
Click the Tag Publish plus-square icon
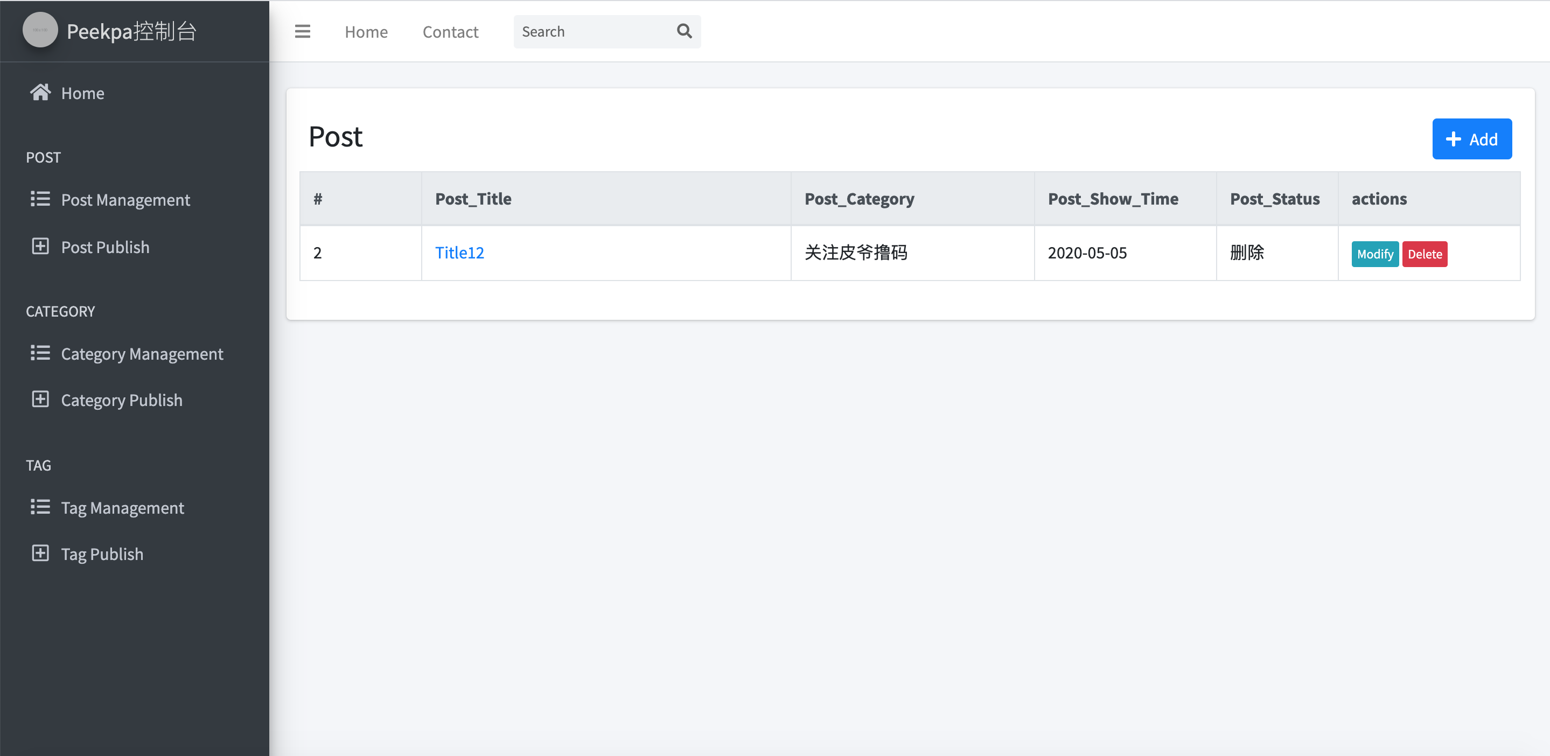tap(40, 554)
